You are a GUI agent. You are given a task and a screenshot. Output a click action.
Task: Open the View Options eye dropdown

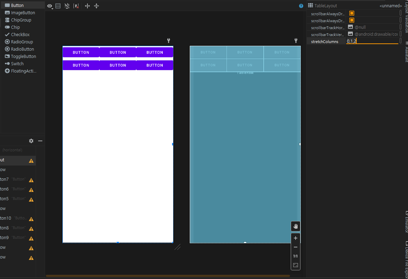point(50,6)
